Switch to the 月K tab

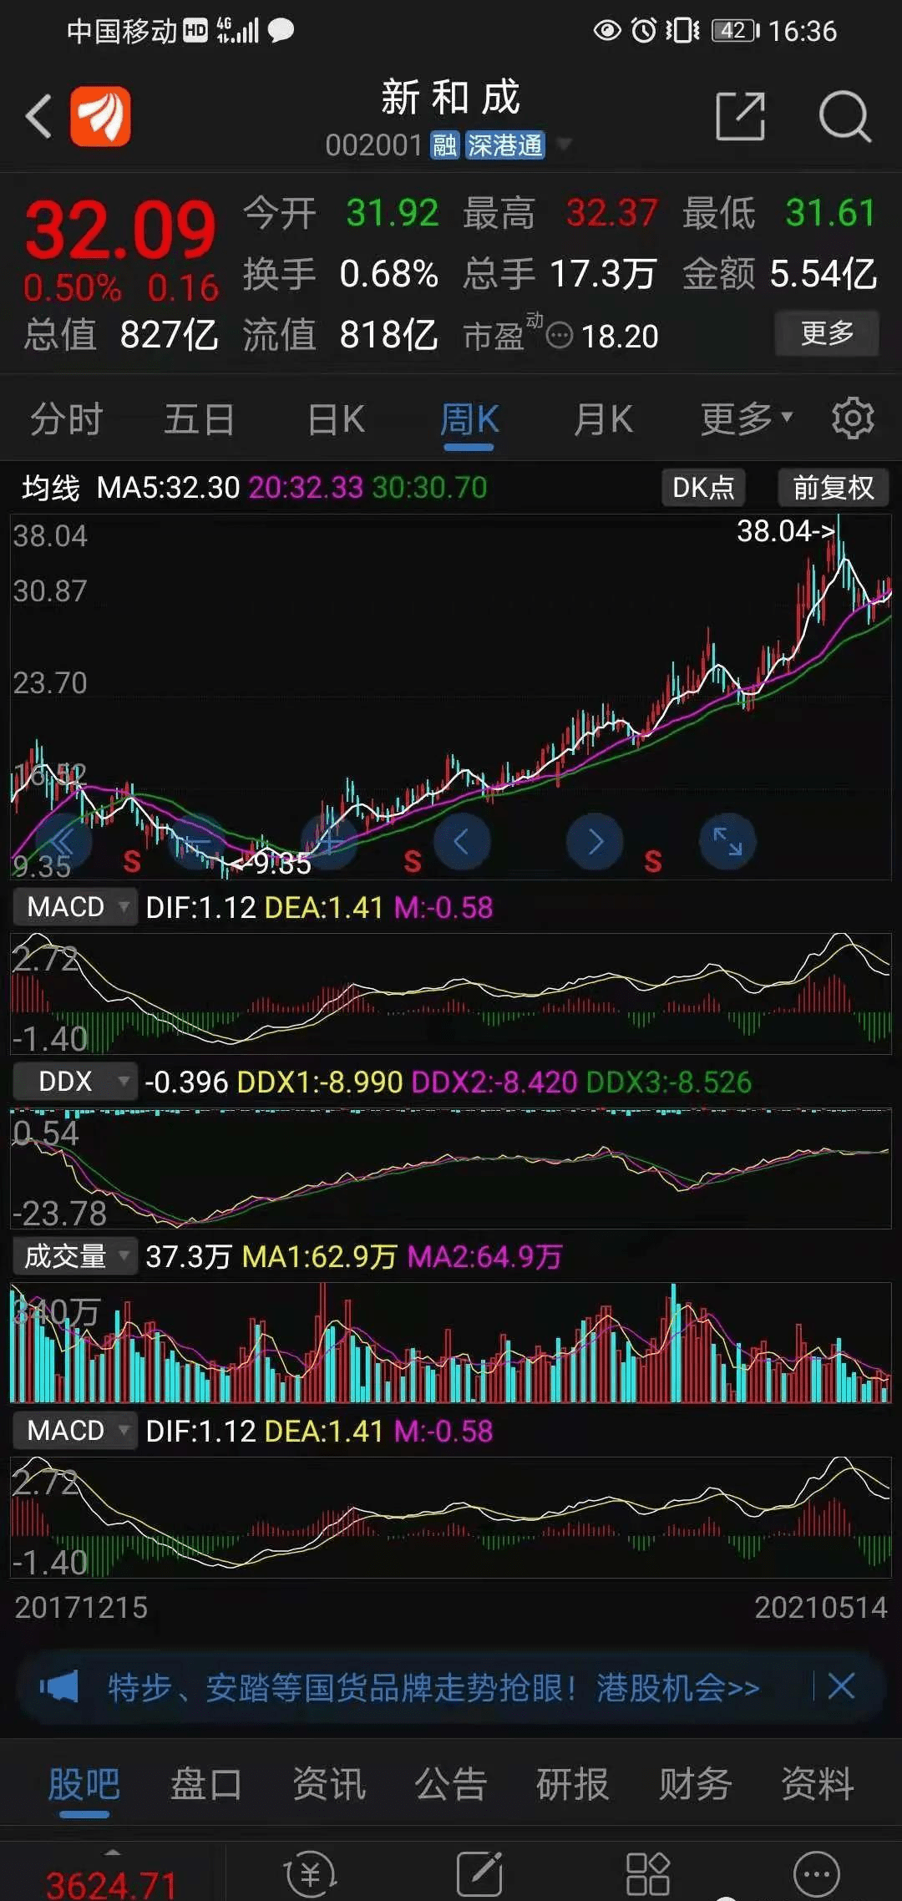603,418
